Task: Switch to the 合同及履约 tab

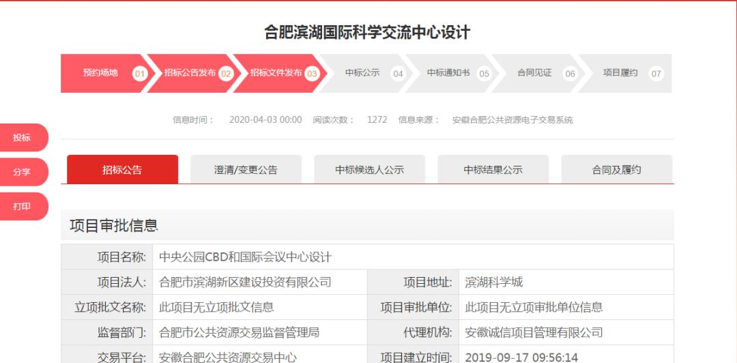Action: point(617,170)
